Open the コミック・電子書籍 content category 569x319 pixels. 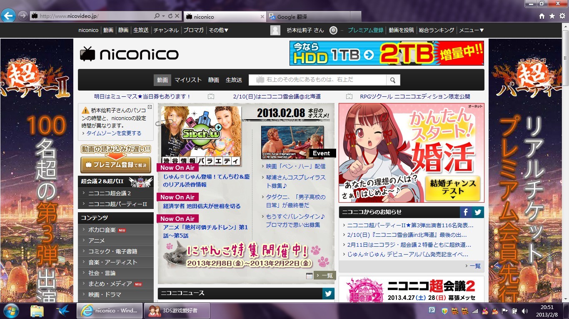coord(116,251)
